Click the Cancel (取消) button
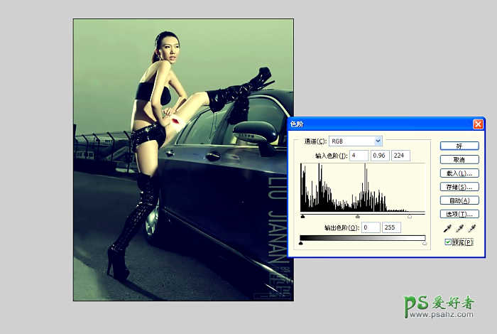The image size is (497, 334). pyautogui.click(x=459, y=159)
